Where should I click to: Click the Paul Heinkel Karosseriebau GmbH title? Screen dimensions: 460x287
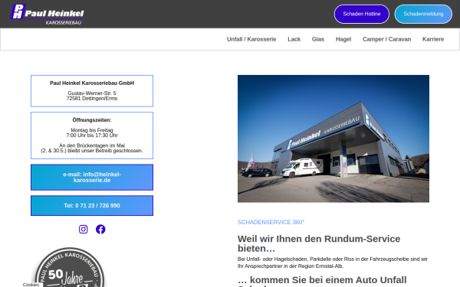coord(92,83)
